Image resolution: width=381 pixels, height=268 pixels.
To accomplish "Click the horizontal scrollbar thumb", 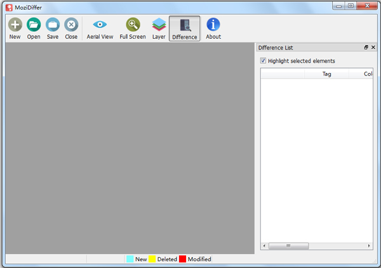I will click(288, 246).
